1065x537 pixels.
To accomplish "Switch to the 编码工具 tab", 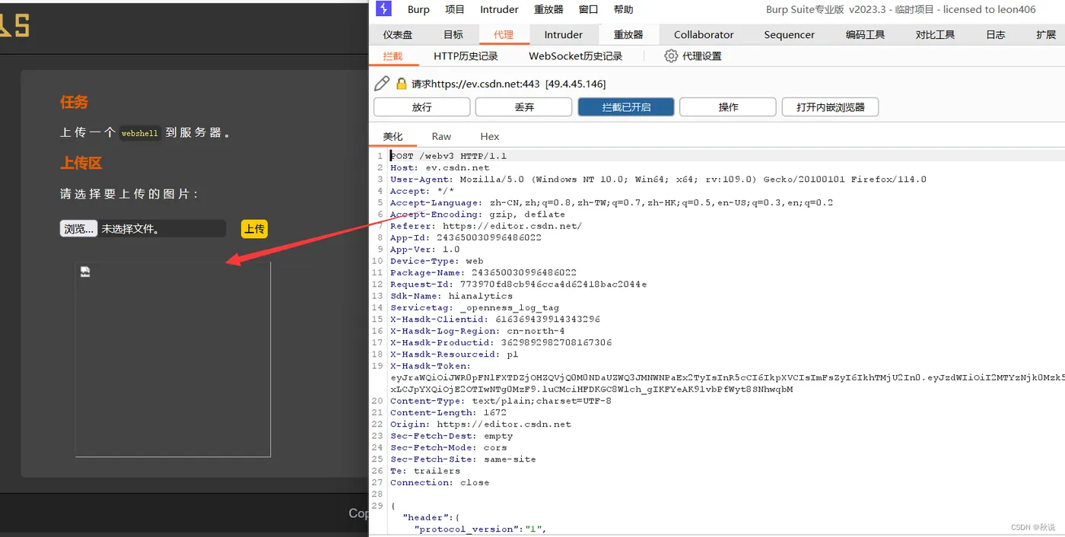I will pos(866,35).
